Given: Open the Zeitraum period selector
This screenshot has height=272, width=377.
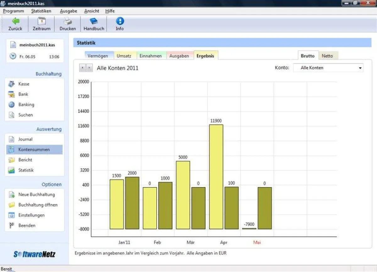Looking at the screenshot, I should point(41,24).
